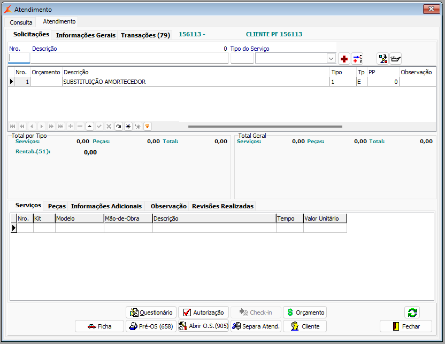Switch to the Peças tab
This screenshot has height=344, width=445.
pos(57,206)
